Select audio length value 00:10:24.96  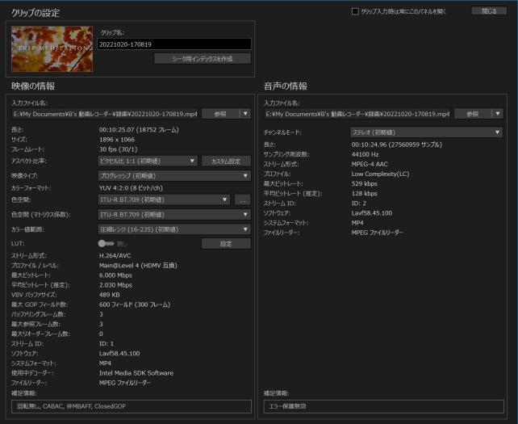[x=396, y=145]
